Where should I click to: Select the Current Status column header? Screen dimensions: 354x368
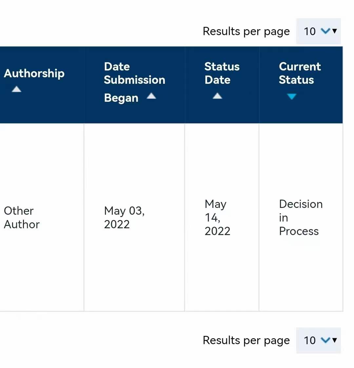click(x=300, y=73)
